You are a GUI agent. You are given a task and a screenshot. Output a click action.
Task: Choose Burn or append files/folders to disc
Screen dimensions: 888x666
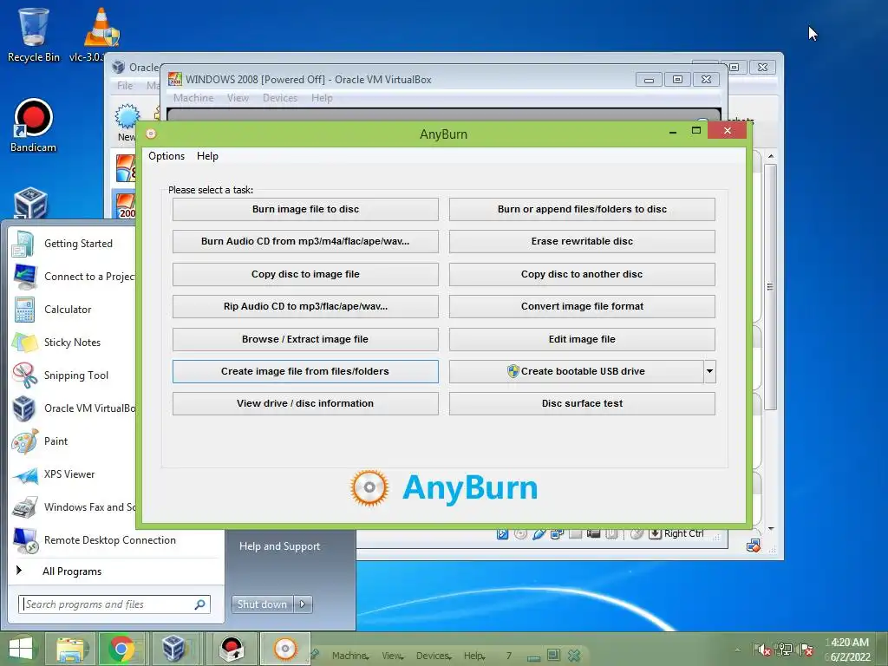[x=582, y=209]
